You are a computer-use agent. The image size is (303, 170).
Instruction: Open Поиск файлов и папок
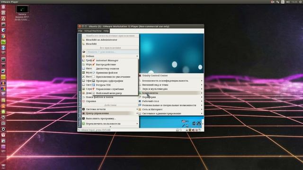99,97
